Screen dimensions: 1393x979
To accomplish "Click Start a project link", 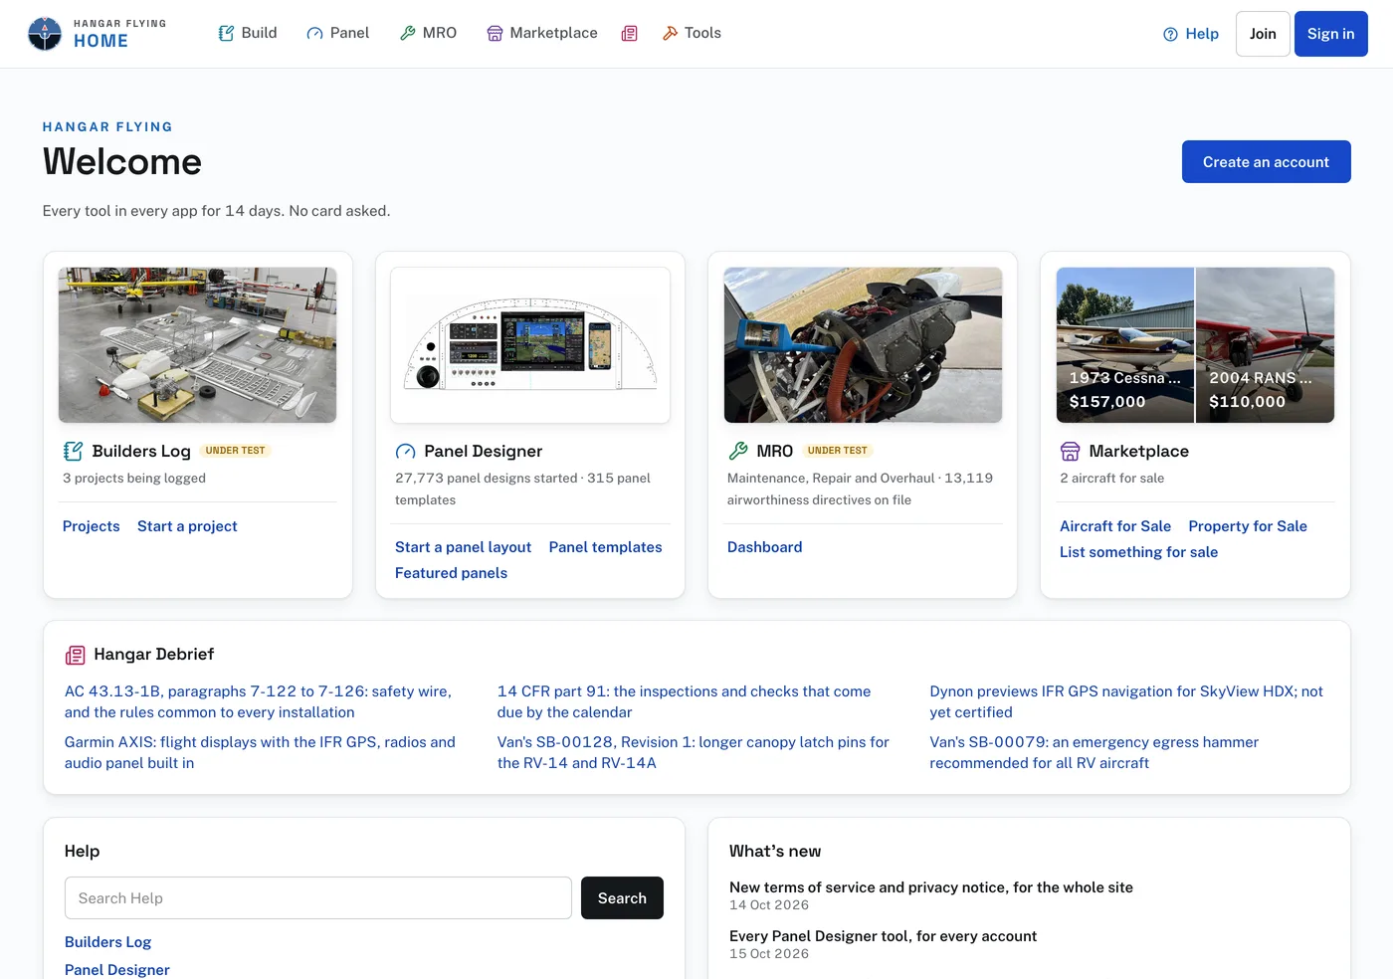I will pyautogui.click(x=187, y=526).
